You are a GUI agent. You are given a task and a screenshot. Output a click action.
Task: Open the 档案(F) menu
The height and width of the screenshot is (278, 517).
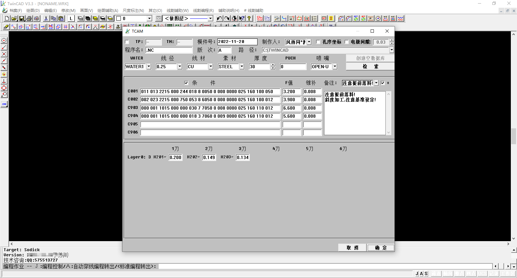(x=16, y=11)
